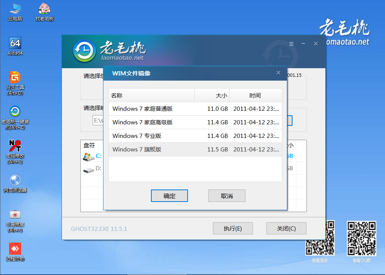Image resolution: width=385 pixels, height=275 pixels.
Task: Minimize the 老毛桃 installer window
Action: tap(303, 44)
